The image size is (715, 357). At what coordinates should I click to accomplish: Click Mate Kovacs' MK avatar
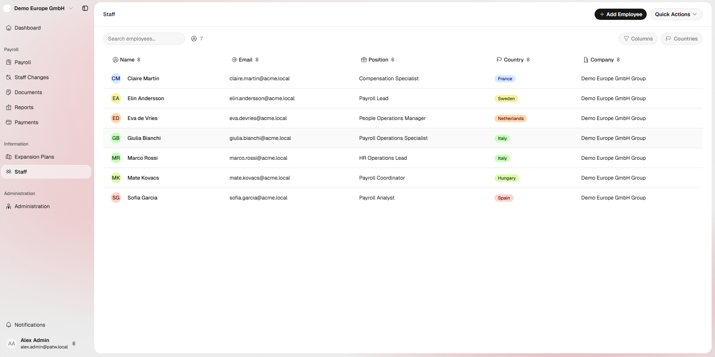(x=116, y=178)
